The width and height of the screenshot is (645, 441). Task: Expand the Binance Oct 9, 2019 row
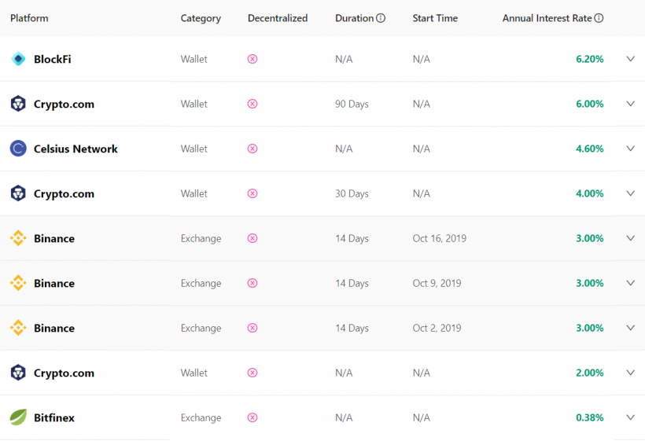tap(630, 283)
